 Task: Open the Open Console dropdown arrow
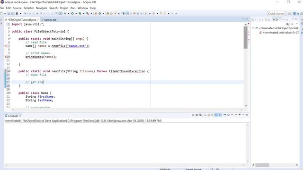point(240,115)
